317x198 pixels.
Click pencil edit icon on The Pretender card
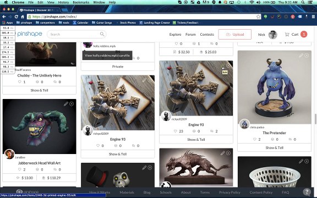coord(301,56)
